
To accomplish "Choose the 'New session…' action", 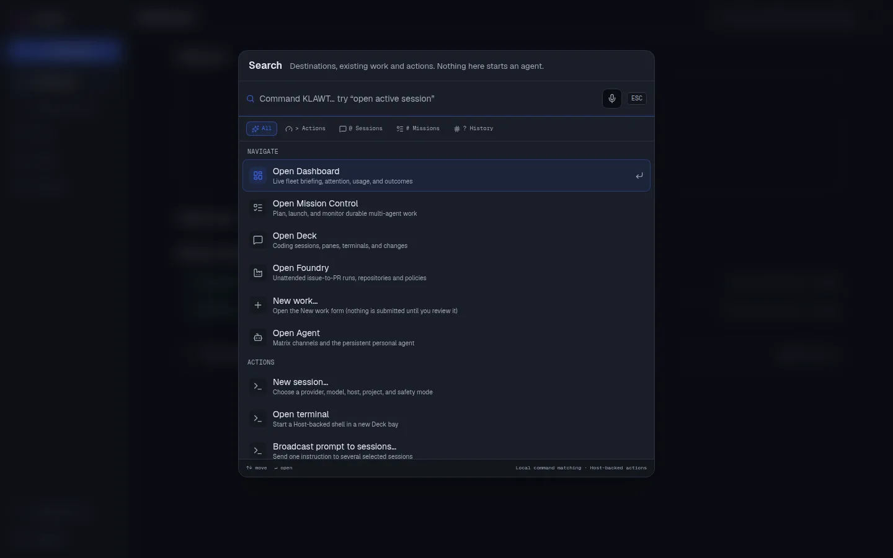I will click(446, 386).
